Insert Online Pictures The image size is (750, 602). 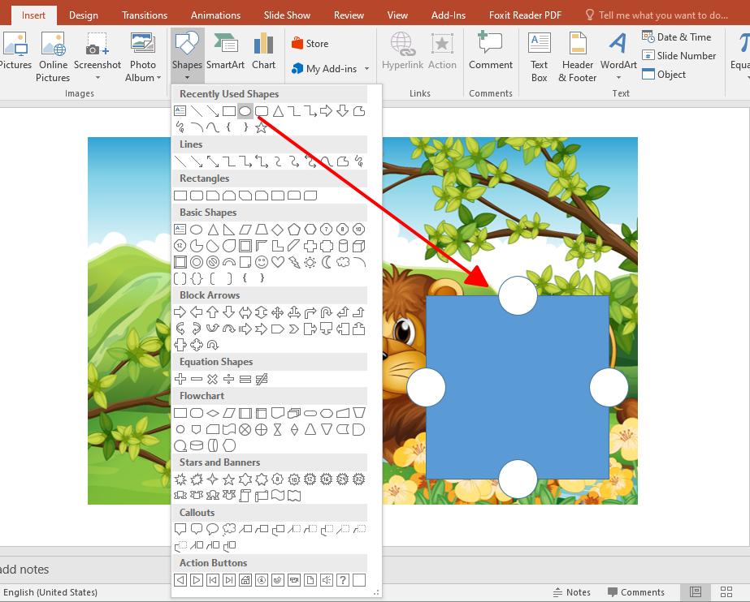53,57
